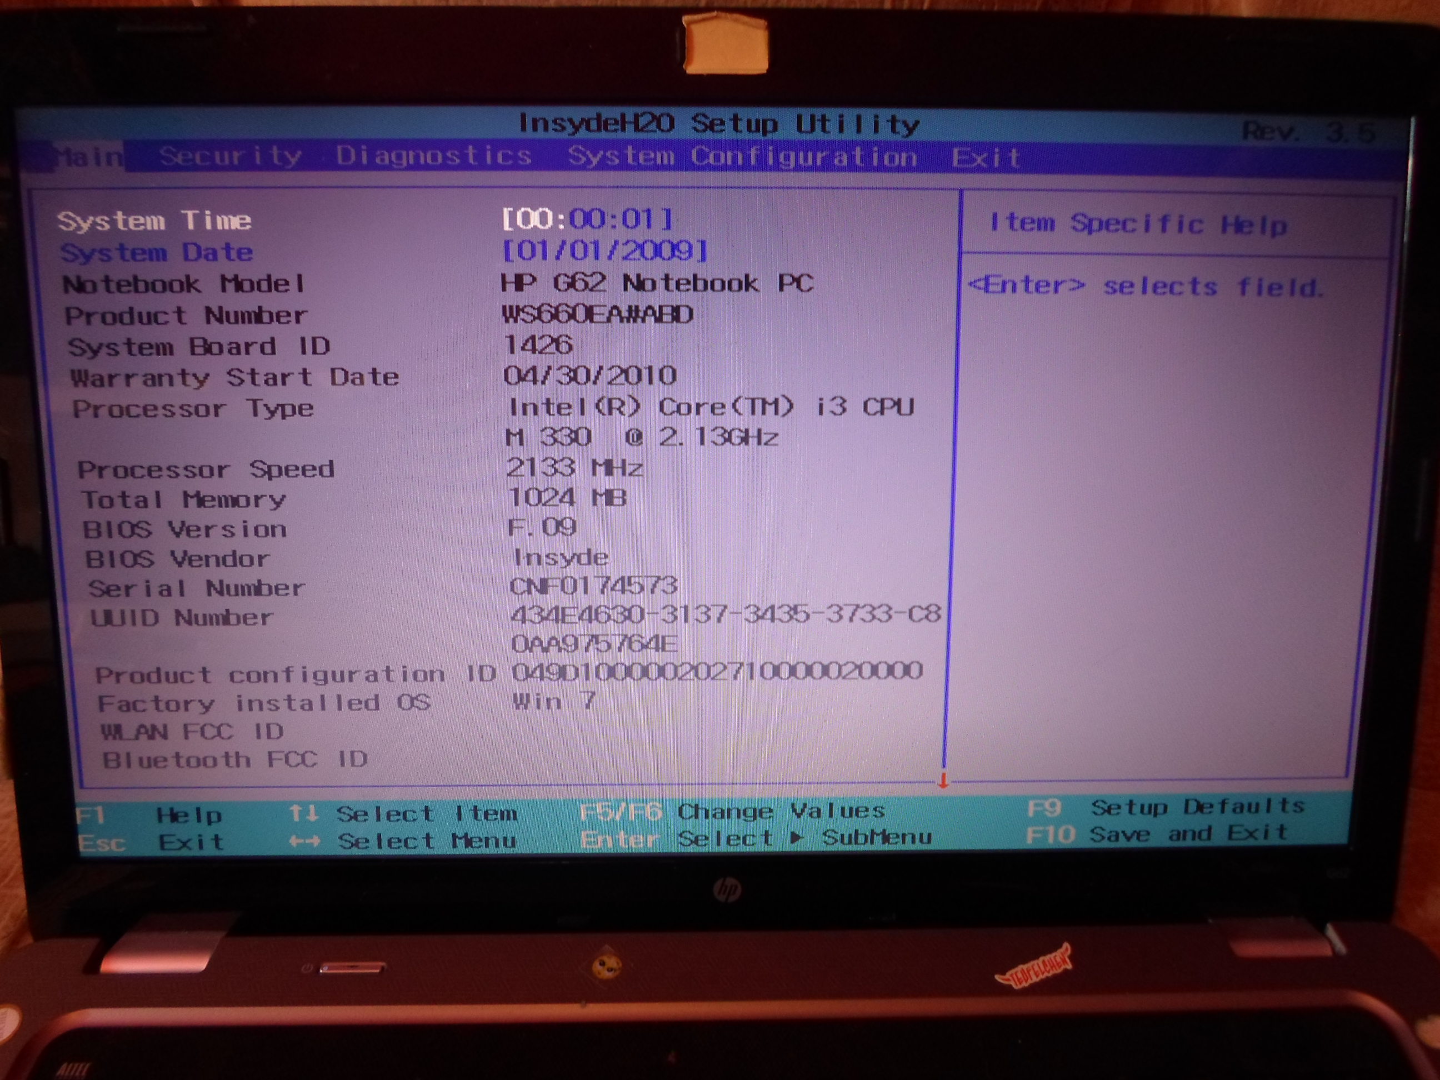This screenshot has height=1080, width=1440.
Task: Click the F9 Setup Defaults hint
Action: pos(1166,807)
